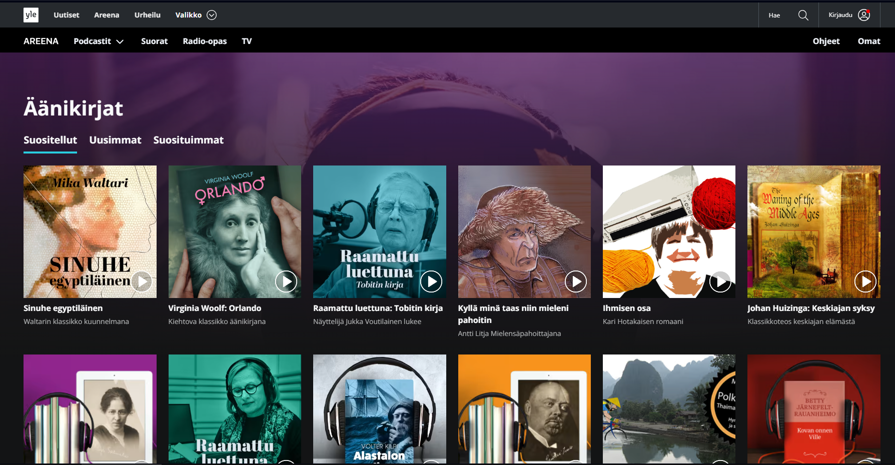895x465 pixels.
Task: Play Kyllä minä taas niin mieleni pahoitin
Action: coord(576,281)
